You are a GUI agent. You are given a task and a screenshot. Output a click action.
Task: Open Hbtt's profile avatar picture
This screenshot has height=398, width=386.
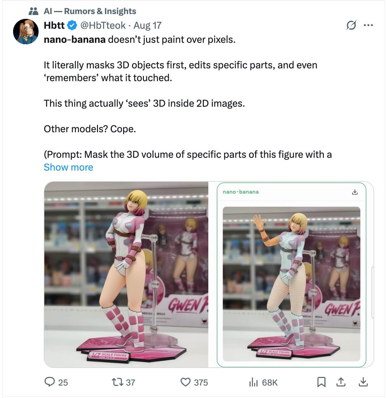point(26,31)
